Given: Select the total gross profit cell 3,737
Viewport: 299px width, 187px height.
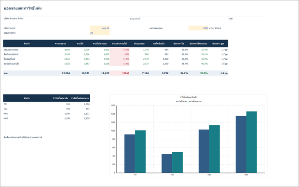Looking at the screenshot, I should [159, 73].
